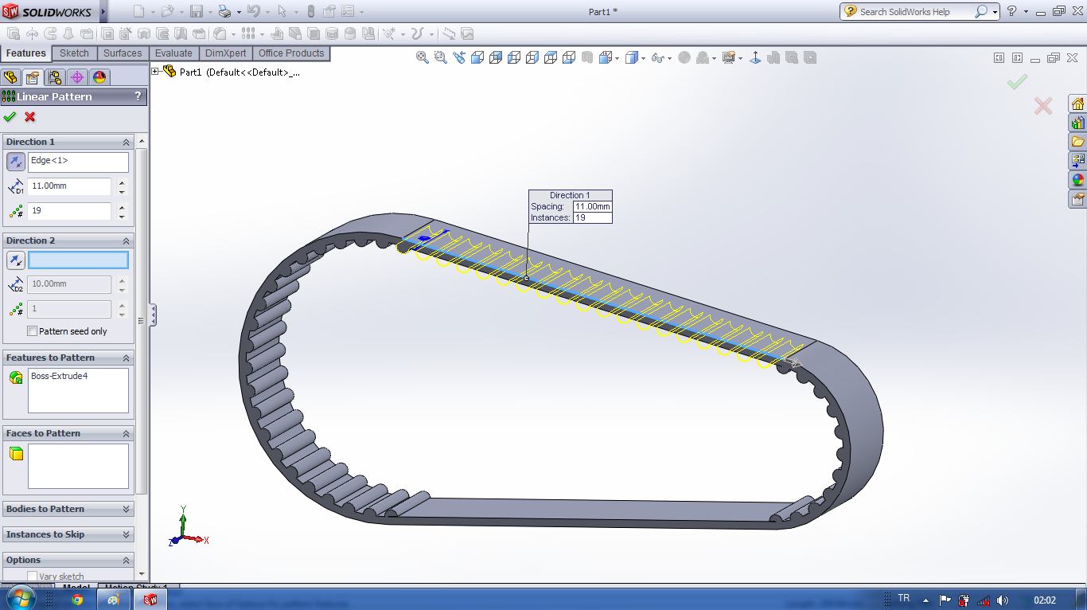Toggle the Direction 2 reverse direction button

[x=16, y=260]
